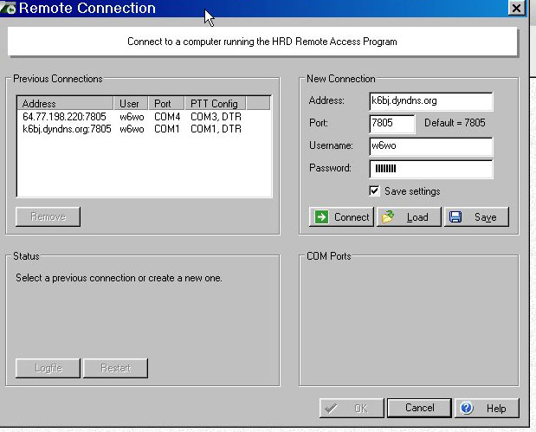Focus the Username text box
Image resolution: width=536 pixels, height=432 pixels.
click(x=430, y=145)
